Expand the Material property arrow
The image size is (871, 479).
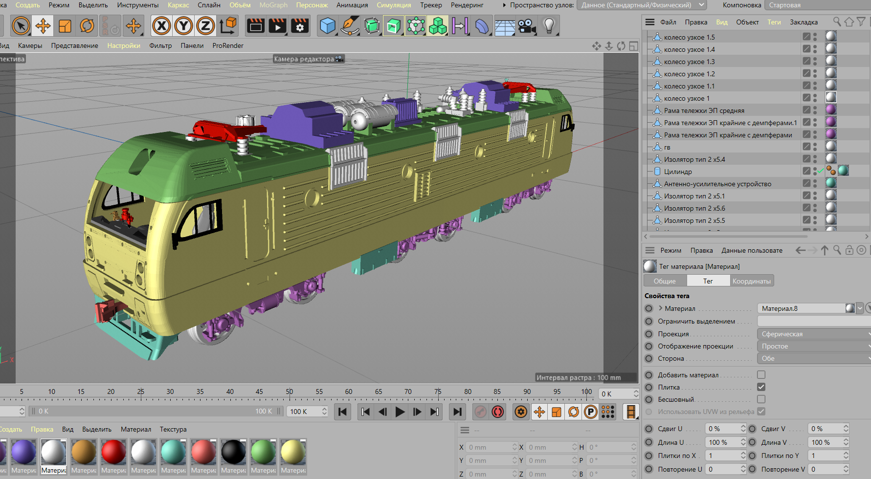[661, 308]
